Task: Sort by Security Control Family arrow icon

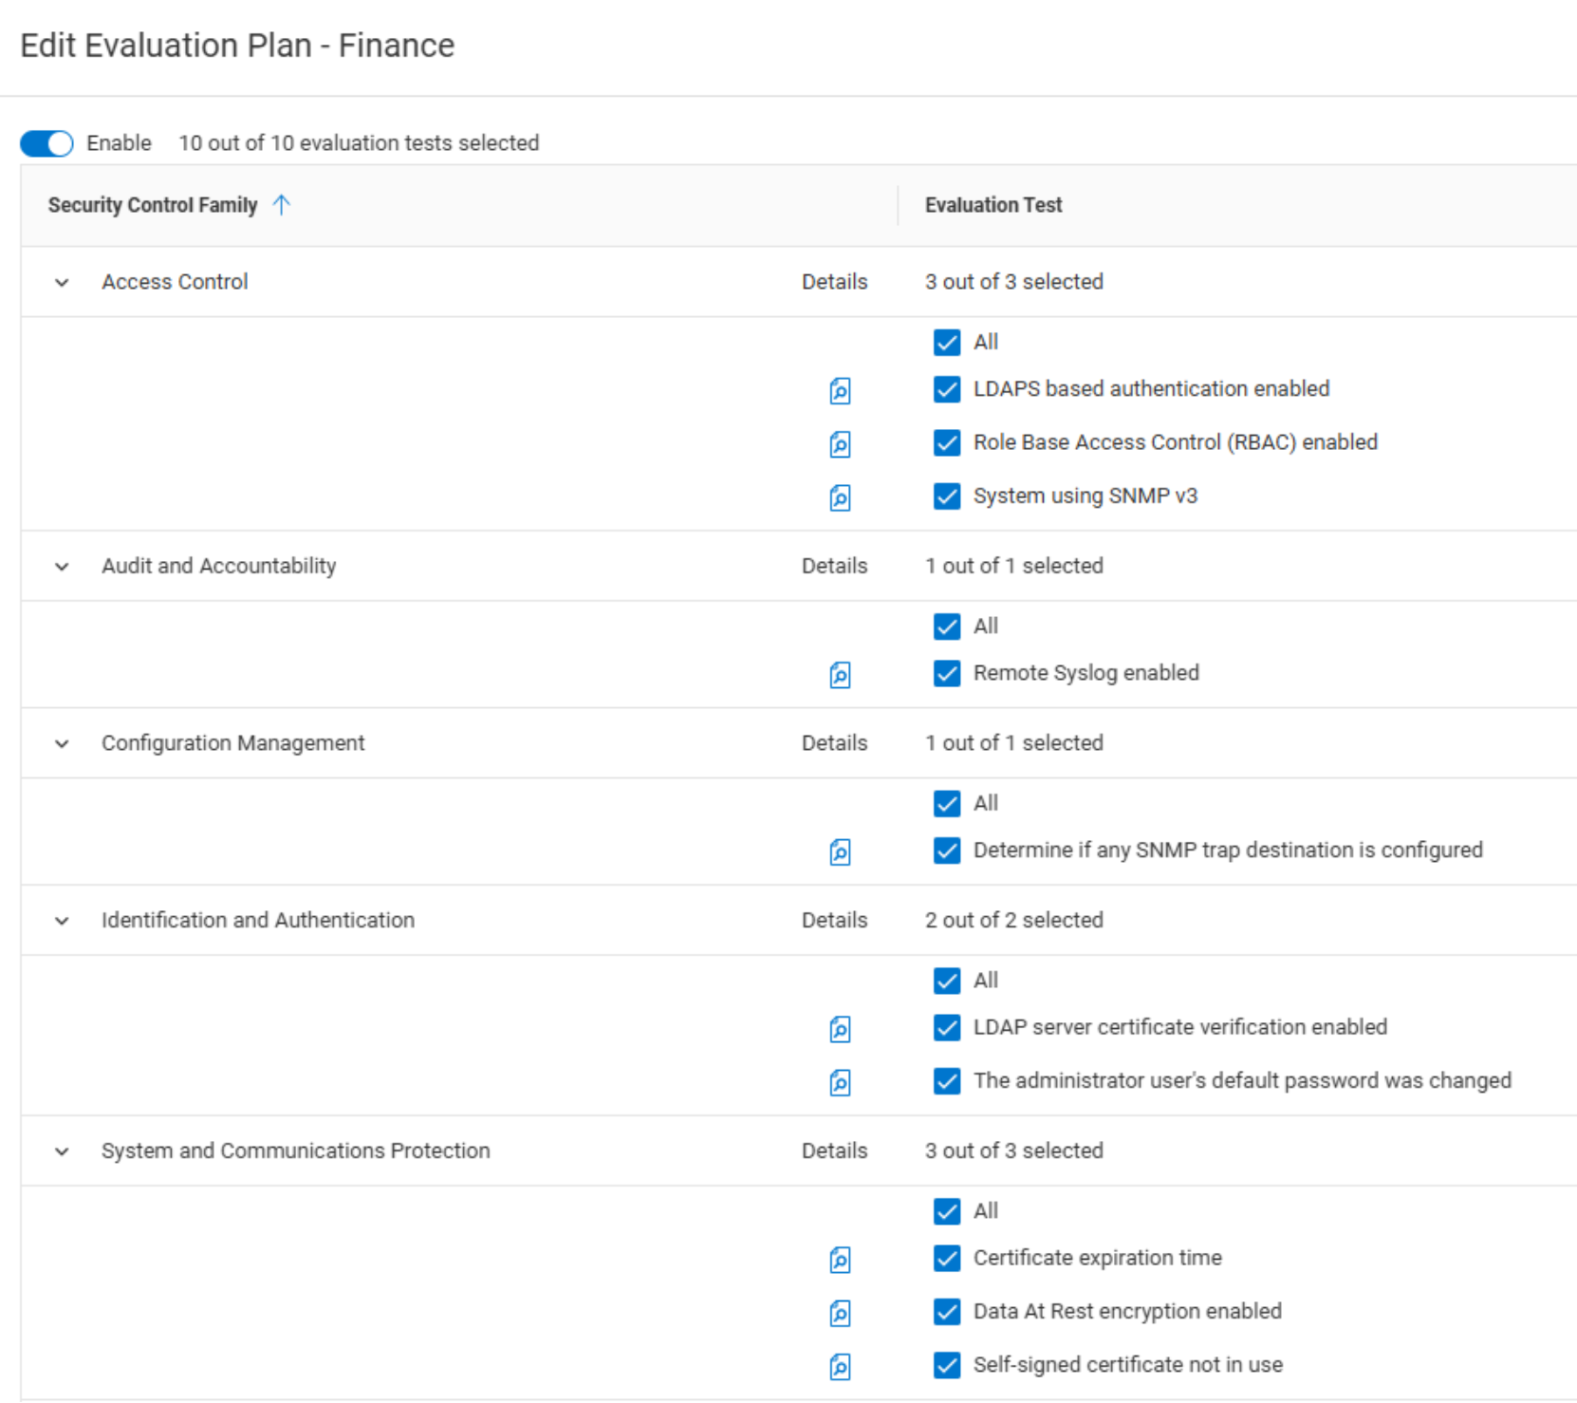Action: pos(282,205)
